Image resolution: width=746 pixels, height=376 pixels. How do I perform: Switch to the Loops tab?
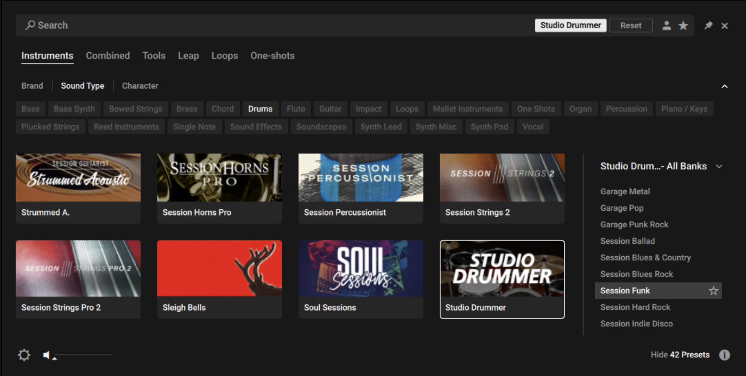click(224, 56)
